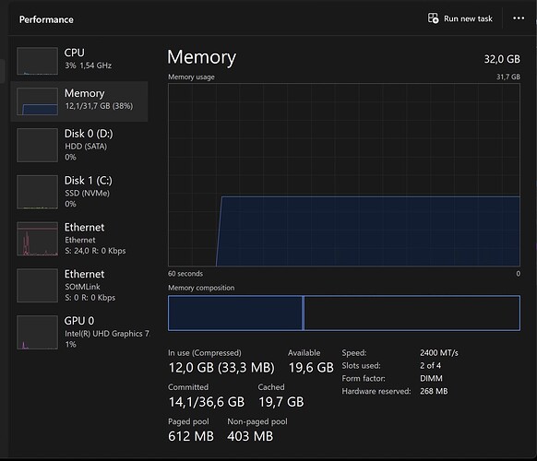Select the first Ethernet adapter graph thumbnail

tap(37, 239)
